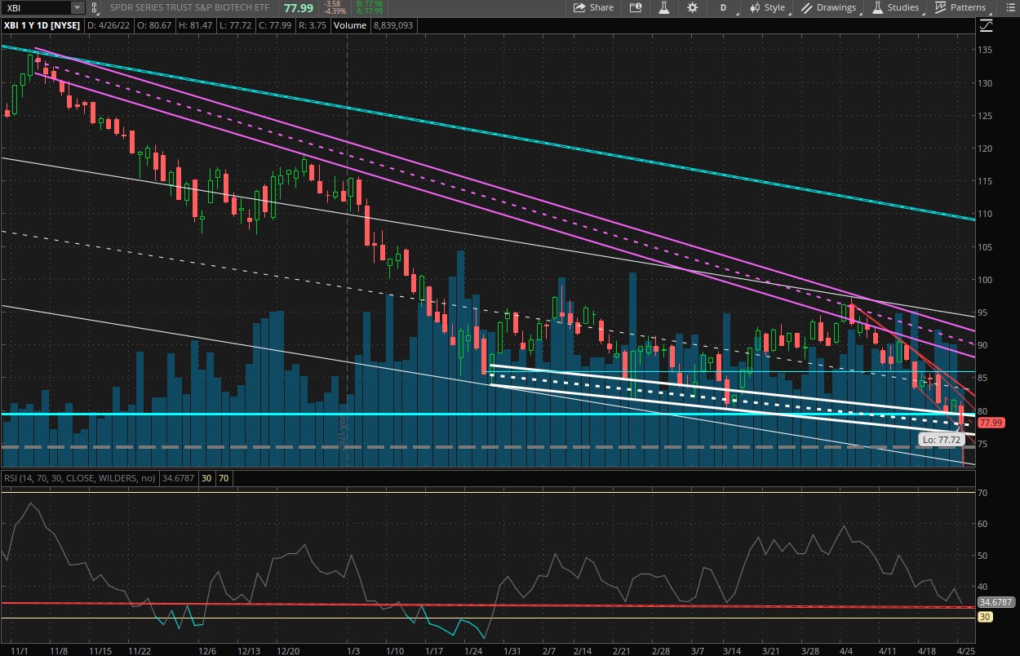The image size is (1020, 656).
Task: Click the RSI 70 overbought value tag
Action: [x=224, y=478]
